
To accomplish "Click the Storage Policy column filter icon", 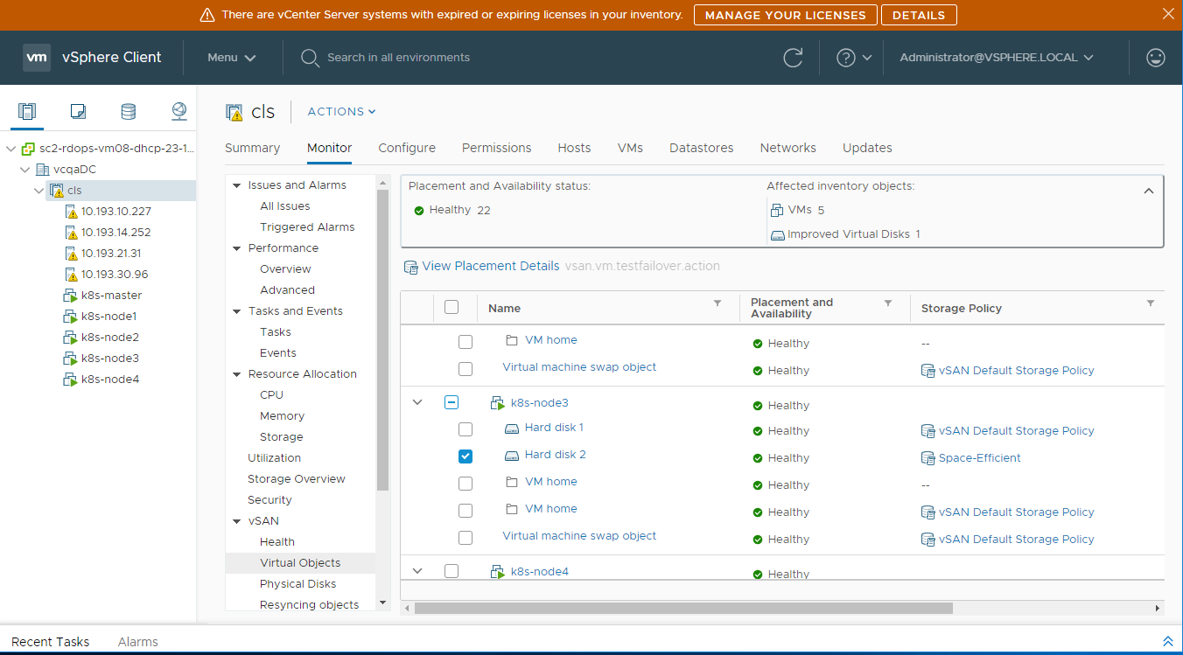I will coord(1151,303).
